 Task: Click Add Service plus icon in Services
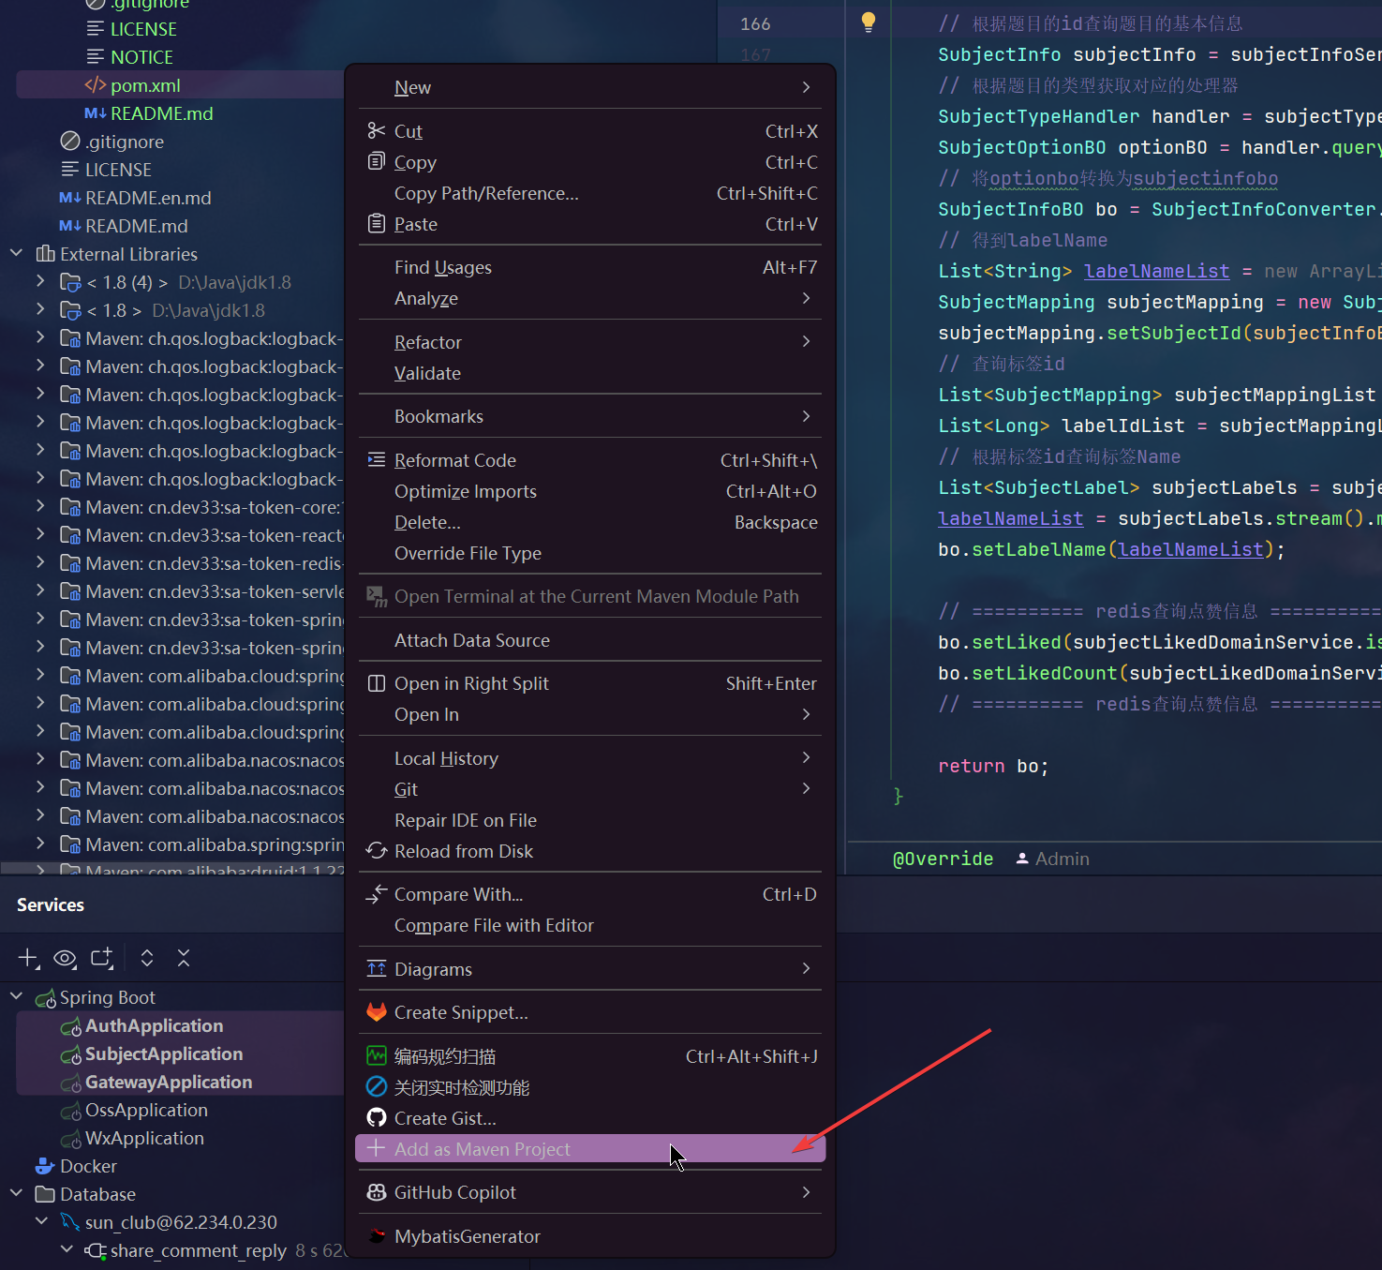(x=28, y=958)
